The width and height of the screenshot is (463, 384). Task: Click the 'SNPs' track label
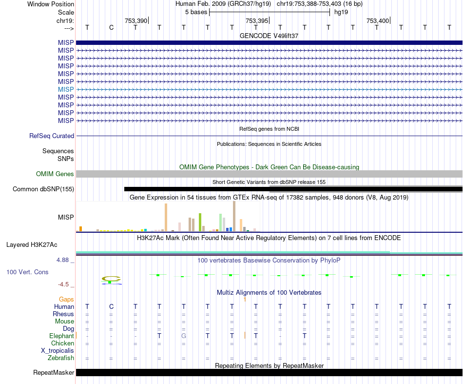(66, 159)
